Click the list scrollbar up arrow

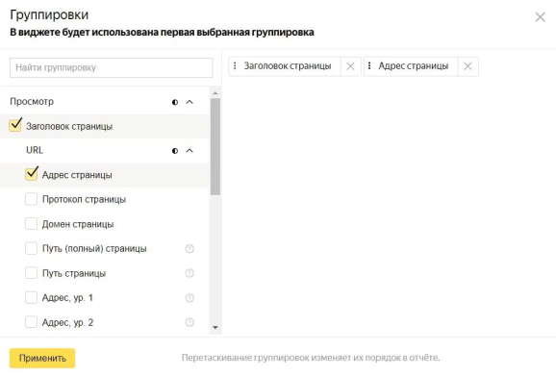point(215,93)
